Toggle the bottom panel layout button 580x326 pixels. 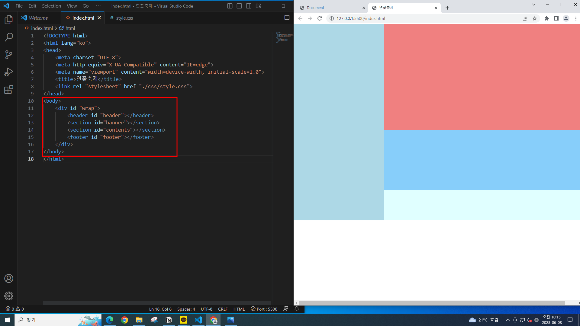click(239, 6)
